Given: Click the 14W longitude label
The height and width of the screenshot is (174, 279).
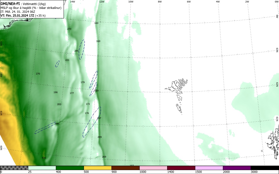Looking at the screenshot, I should (x=73, y=2).
